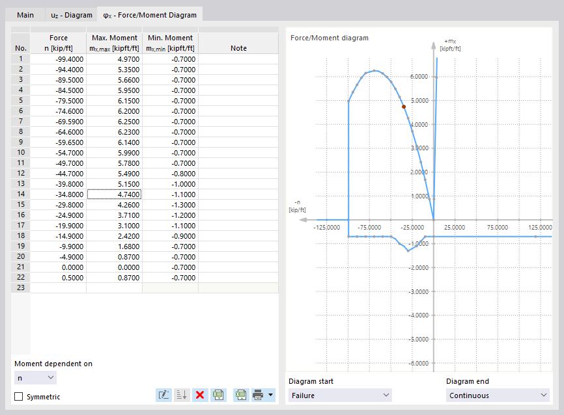Click the import from Excel icon

218,395
